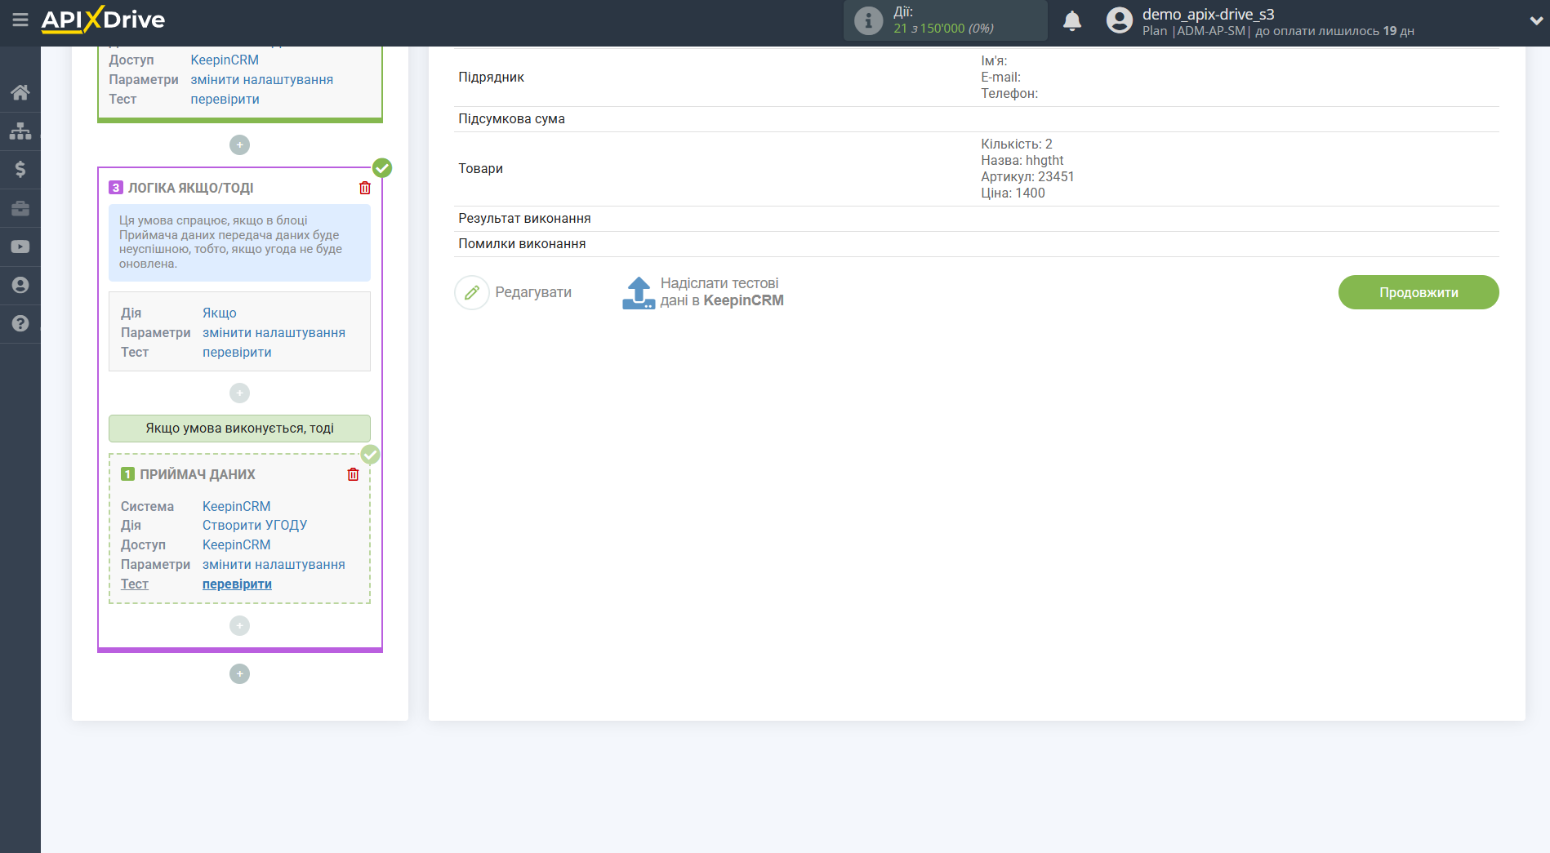1550x853 pixels.
Task: Open the top KeepinCRM access link
Action: (x=225, y=60)
